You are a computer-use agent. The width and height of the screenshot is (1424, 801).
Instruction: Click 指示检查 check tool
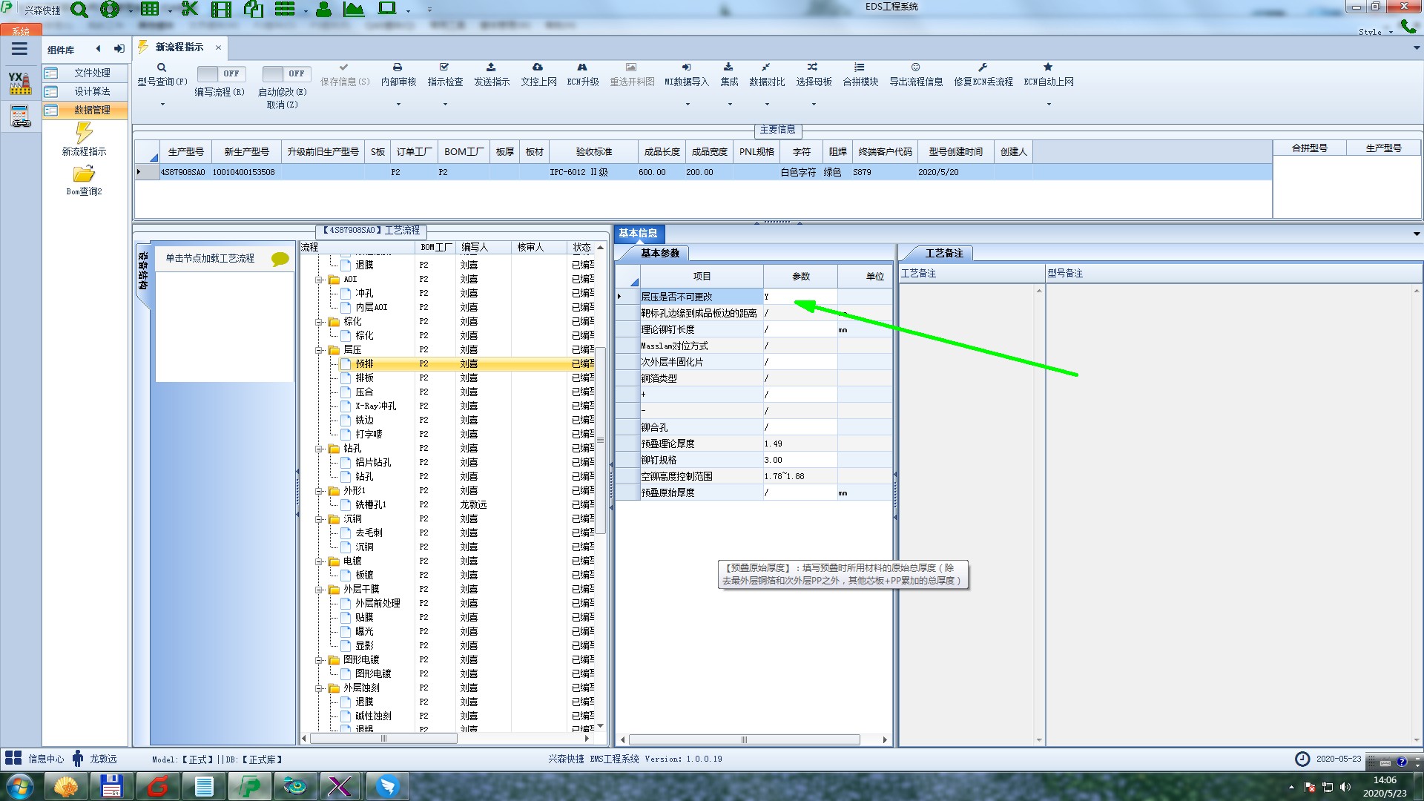(445, 75)
